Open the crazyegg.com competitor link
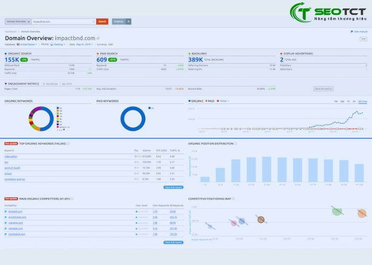 point(15,223)
